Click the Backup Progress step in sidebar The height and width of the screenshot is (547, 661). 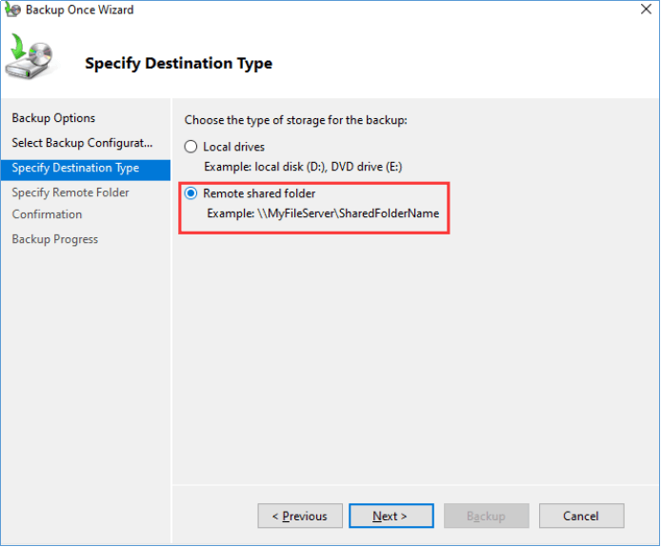[x=54, y=239]
